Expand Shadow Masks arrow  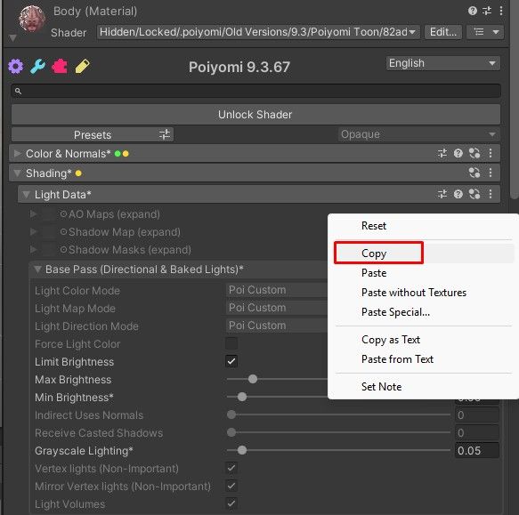pyautogui.click(x=33, y=249)
